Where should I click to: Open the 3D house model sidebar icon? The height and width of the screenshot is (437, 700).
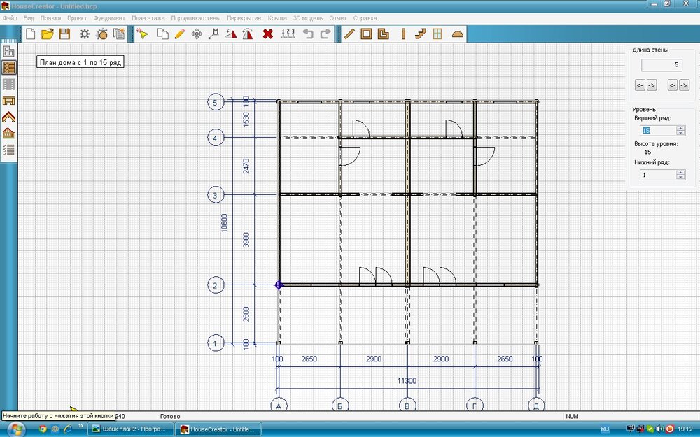click(x=9, y=133)
